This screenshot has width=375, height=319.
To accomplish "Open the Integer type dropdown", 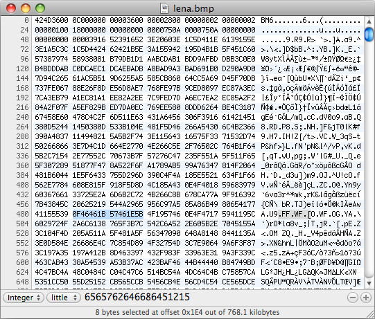I will 24,298.
